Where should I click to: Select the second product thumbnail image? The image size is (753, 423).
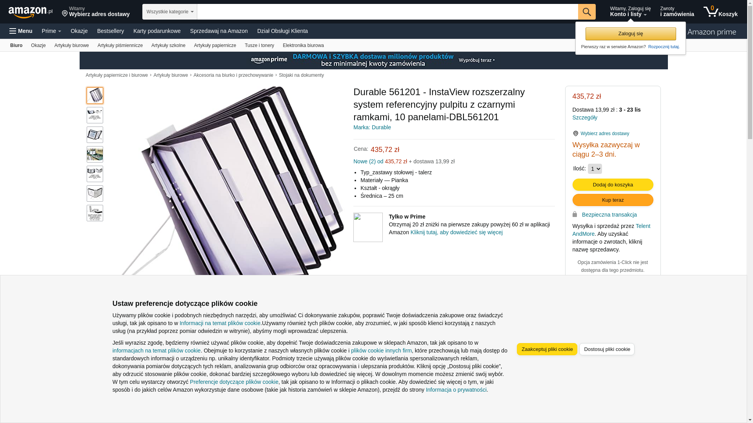tap(95, 115)
